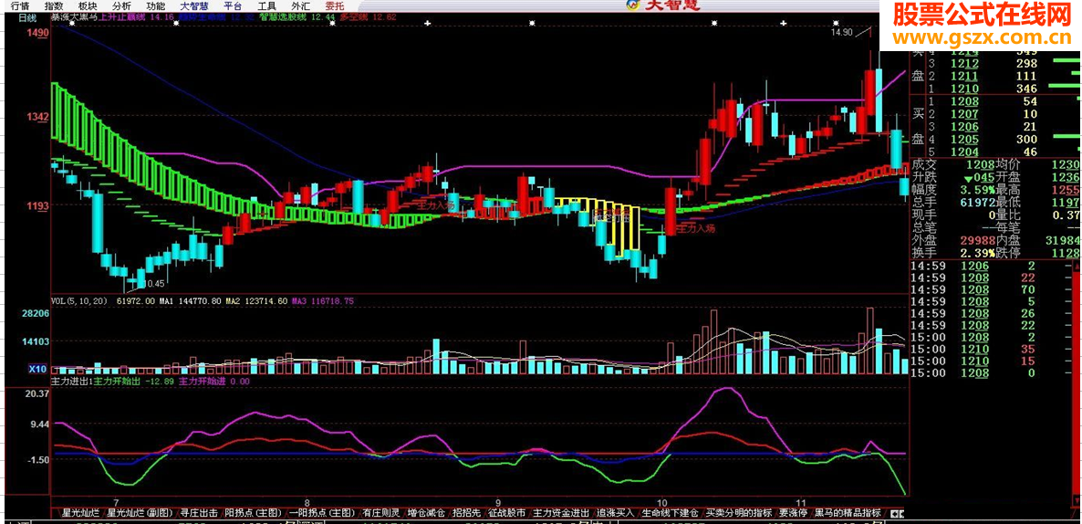
Task: Open the 主力资金进出 indicator tab
Action: (561, 513)
